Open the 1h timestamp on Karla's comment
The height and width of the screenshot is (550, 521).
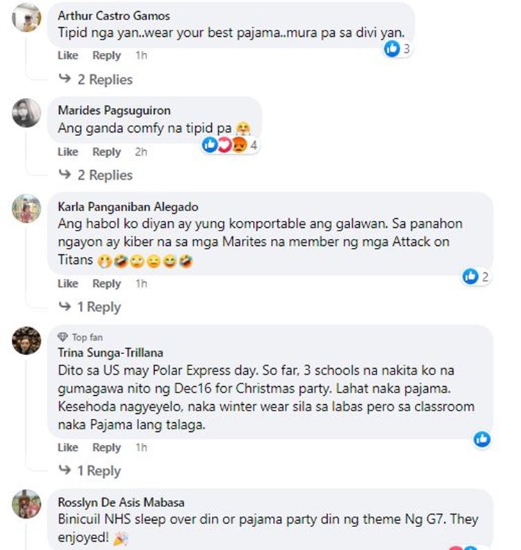coord(141,283)
